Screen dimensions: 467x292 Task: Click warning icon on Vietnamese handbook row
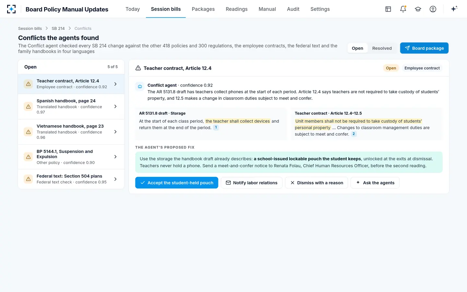tap(28, 132)
